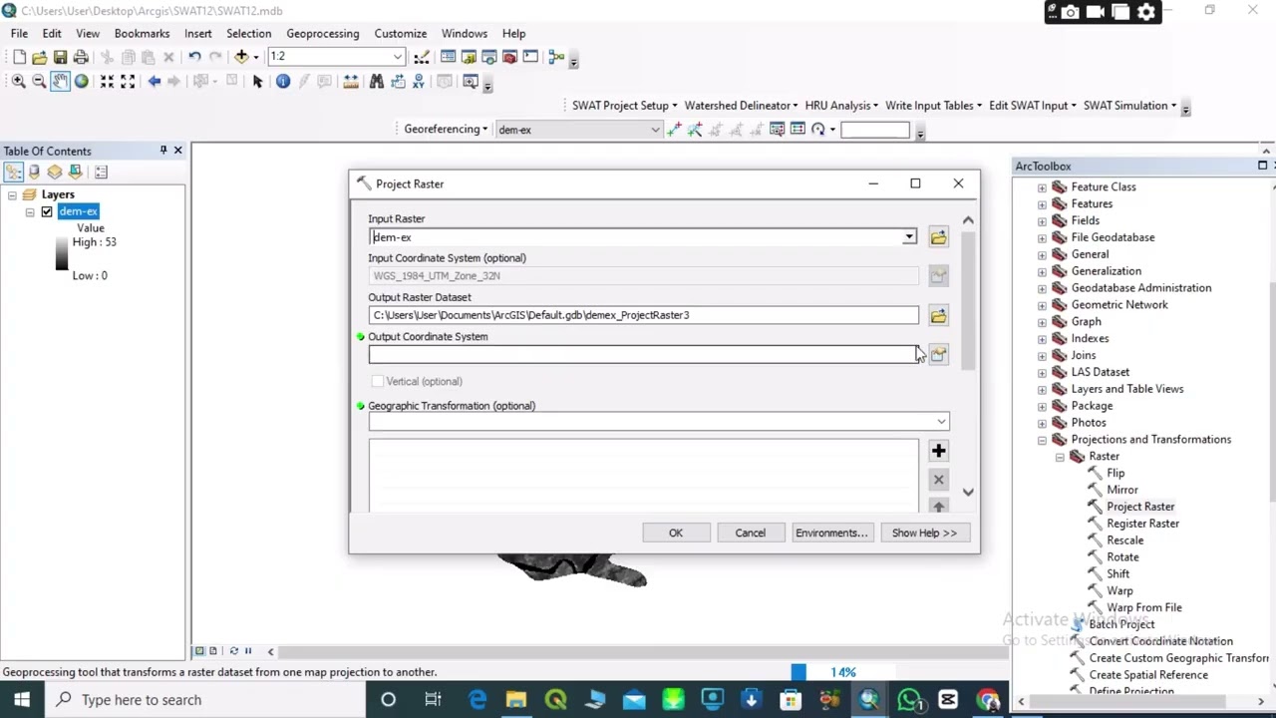Switch TOC to List By Source
Image resolution: width=1276 pixels, height=718 pixels.
click(x=34, y=172)
